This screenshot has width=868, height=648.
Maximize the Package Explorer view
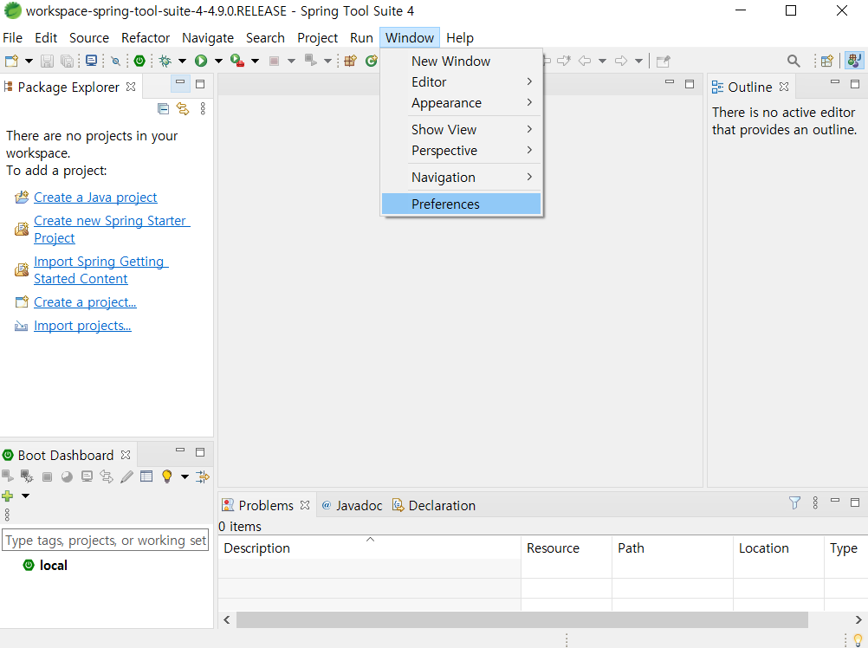coord(200,84)
